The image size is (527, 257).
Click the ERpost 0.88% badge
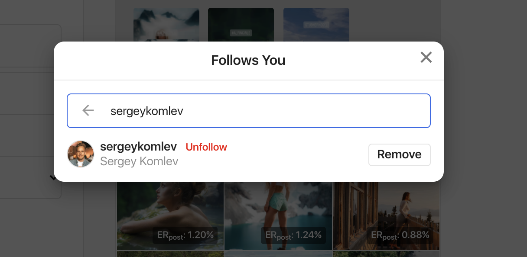point(400,235)
